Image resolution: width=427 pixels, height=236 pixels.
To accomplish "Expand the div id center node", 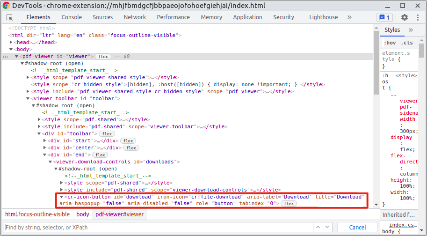I will click(x=44, y=147).
